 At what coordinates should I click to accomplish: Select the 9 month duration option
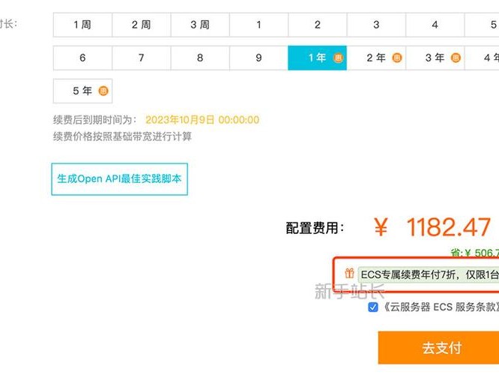pos(258,58)
